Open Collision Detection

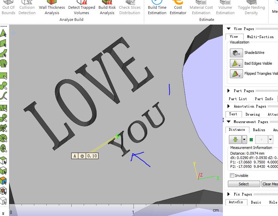[27, 8]
